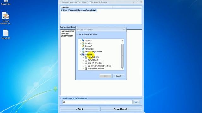
Task: Click the Sobolsoft user folder icon
Action: click(83, 46)
